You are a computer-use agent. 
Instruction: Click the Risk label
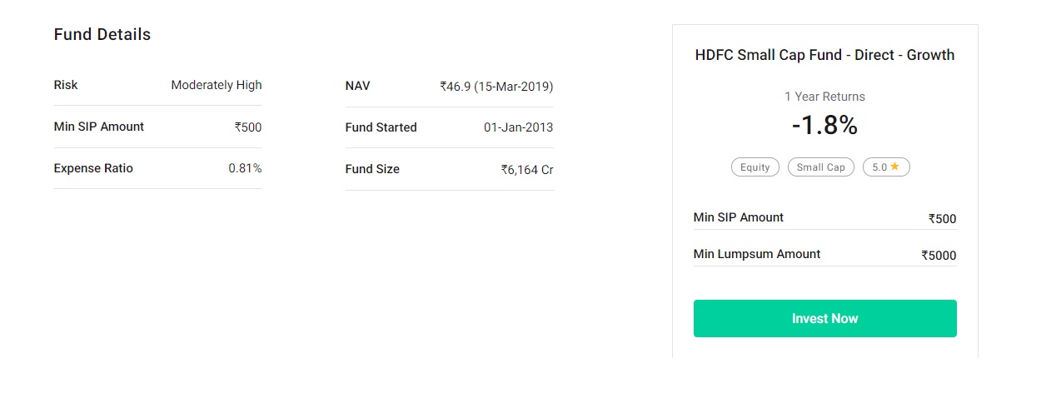(66, 85)
